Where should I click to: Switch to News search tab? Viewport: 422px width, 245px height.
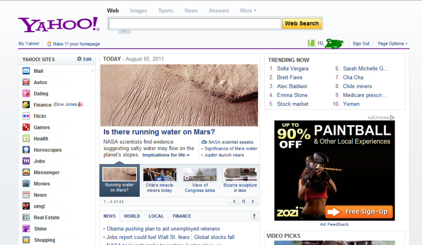pyautogui.click(x=191, y=11)
